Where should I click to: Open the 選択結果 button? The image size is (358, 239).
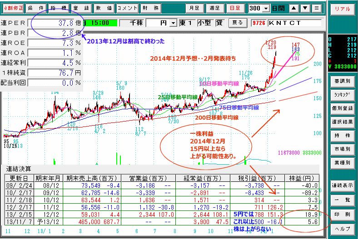(x=342, y=122)
